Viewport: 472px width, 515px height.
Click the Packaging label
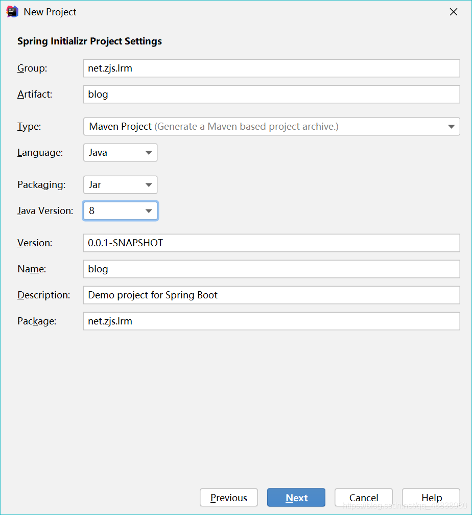41,184
